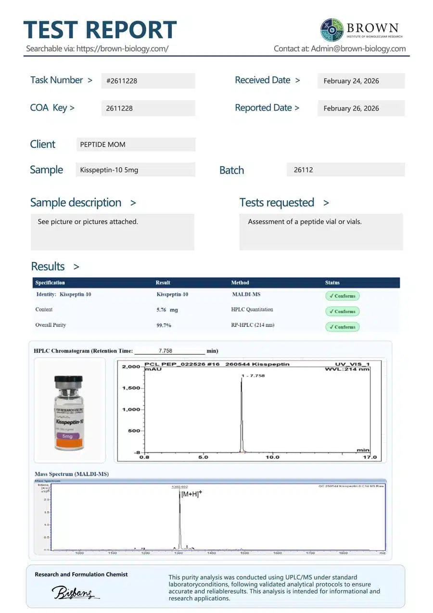Click the chevron beside Results heading
This screenshot has height=613, width=433.
tap(76, 267)
